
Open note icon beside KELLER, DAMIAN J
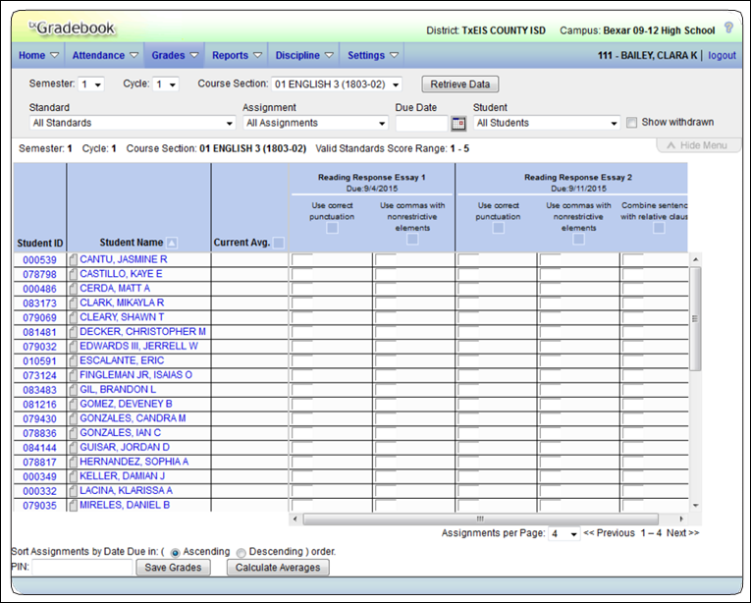[73, 476]
